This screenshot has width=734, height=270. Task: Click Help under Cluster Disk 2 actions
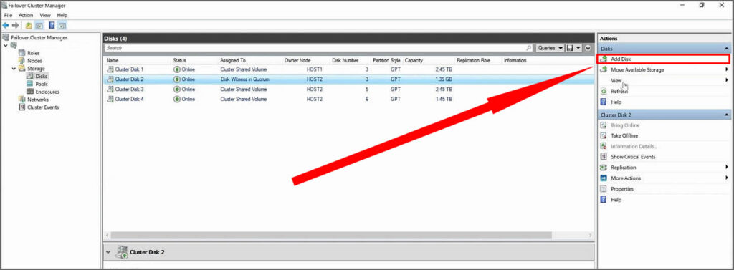(x=663, y=200)
